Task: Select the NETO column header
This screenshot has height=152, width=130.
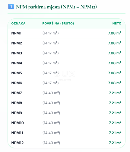Action: 117,24
